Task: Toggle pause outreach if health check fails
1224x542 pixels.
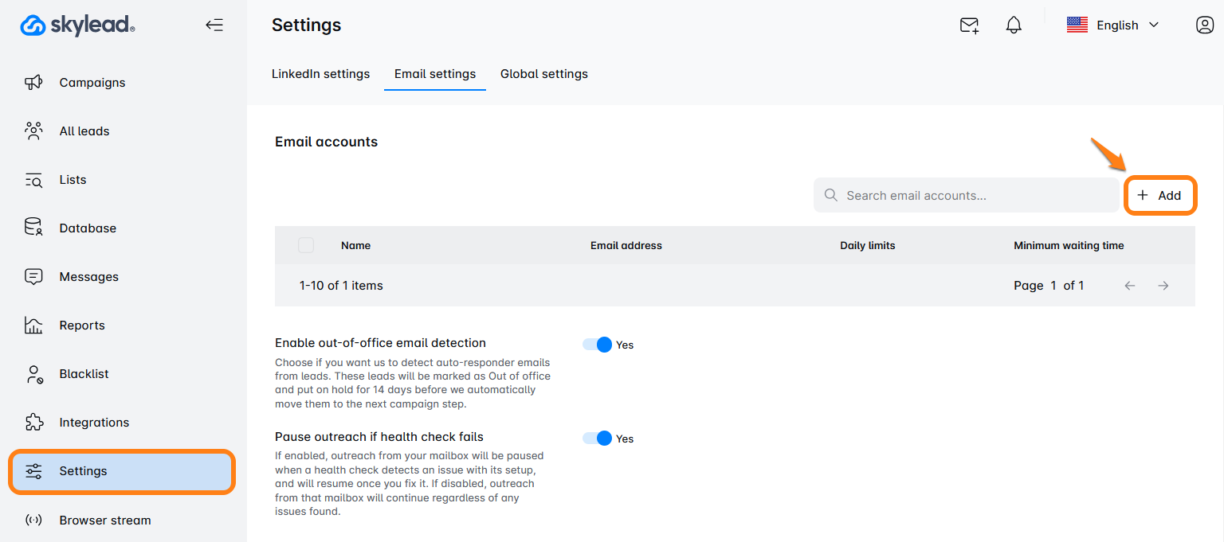Action: point(597,439)
